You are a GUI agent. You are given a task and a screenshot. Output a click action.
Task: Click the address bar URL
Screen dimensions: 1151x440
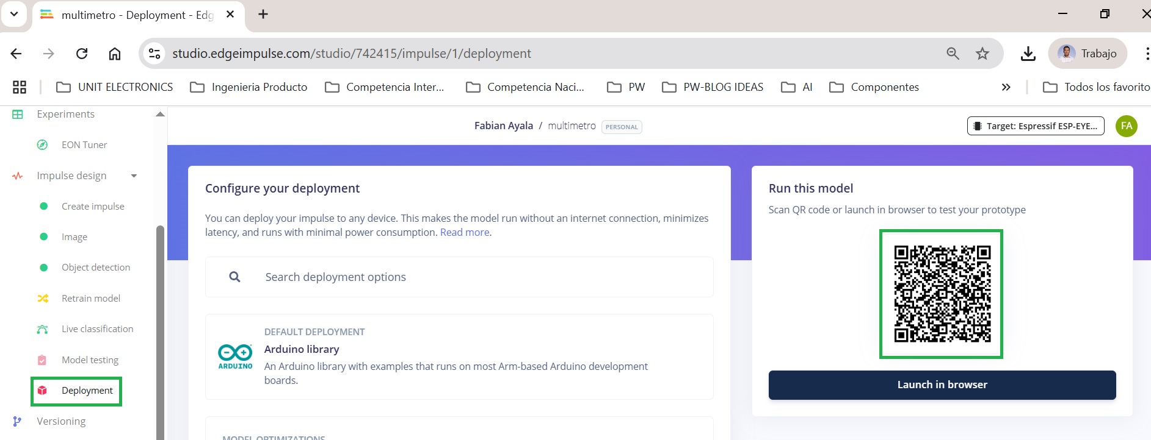tap(352, 54)
